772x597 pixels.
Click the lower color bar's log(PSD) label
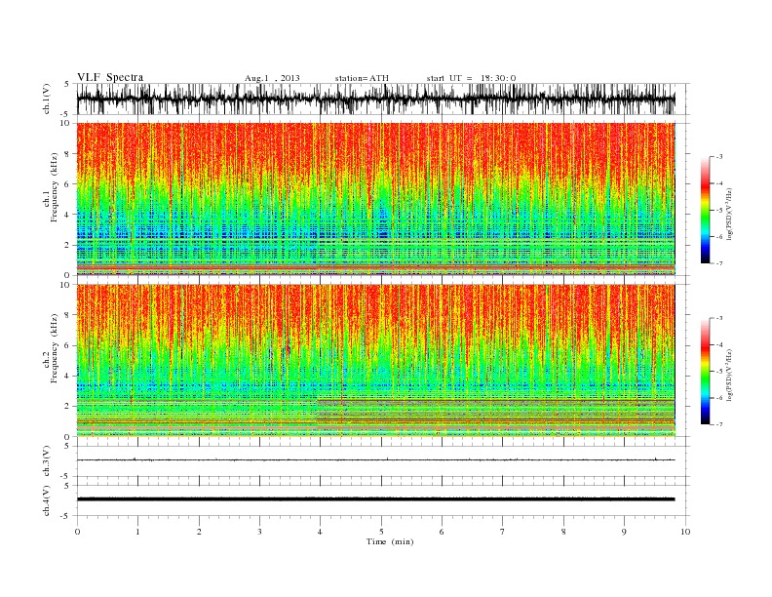point(729,376)
